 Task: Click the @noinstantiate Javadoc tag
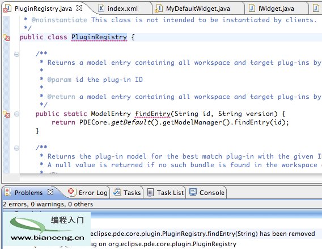tap(59, 20)
